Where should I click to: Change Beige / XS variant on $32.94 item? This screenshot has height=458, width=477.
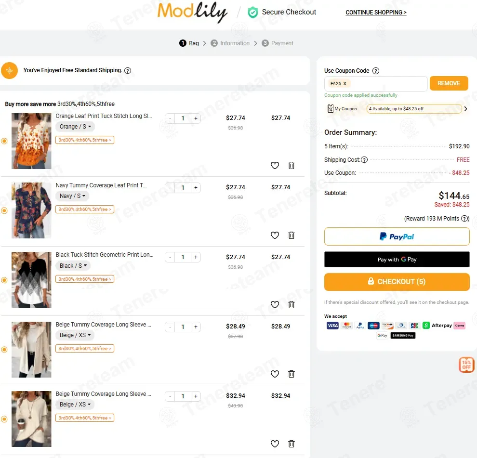pos(75,404)
